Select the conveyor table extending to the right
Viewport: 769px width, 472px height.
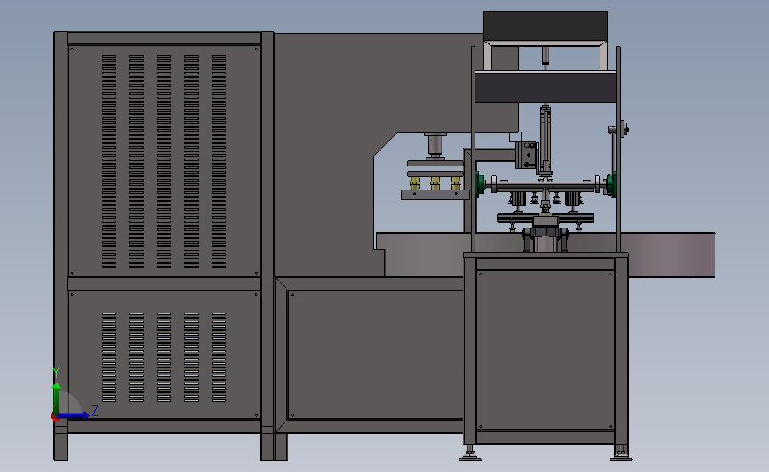[x=671, y=255]
